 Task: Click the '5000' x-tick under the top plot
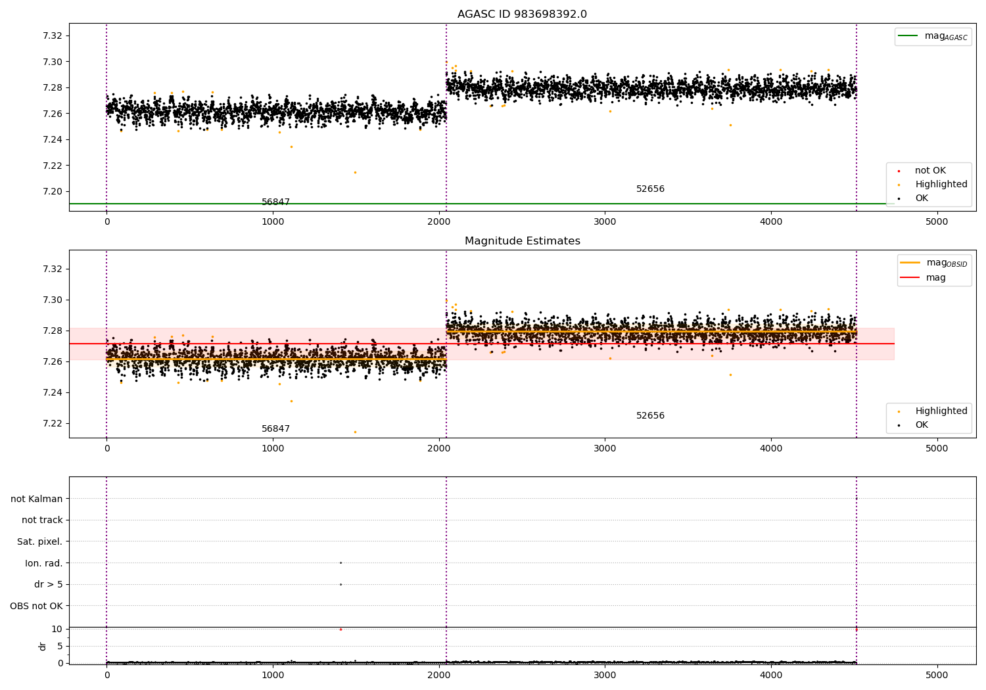[937, 222]
